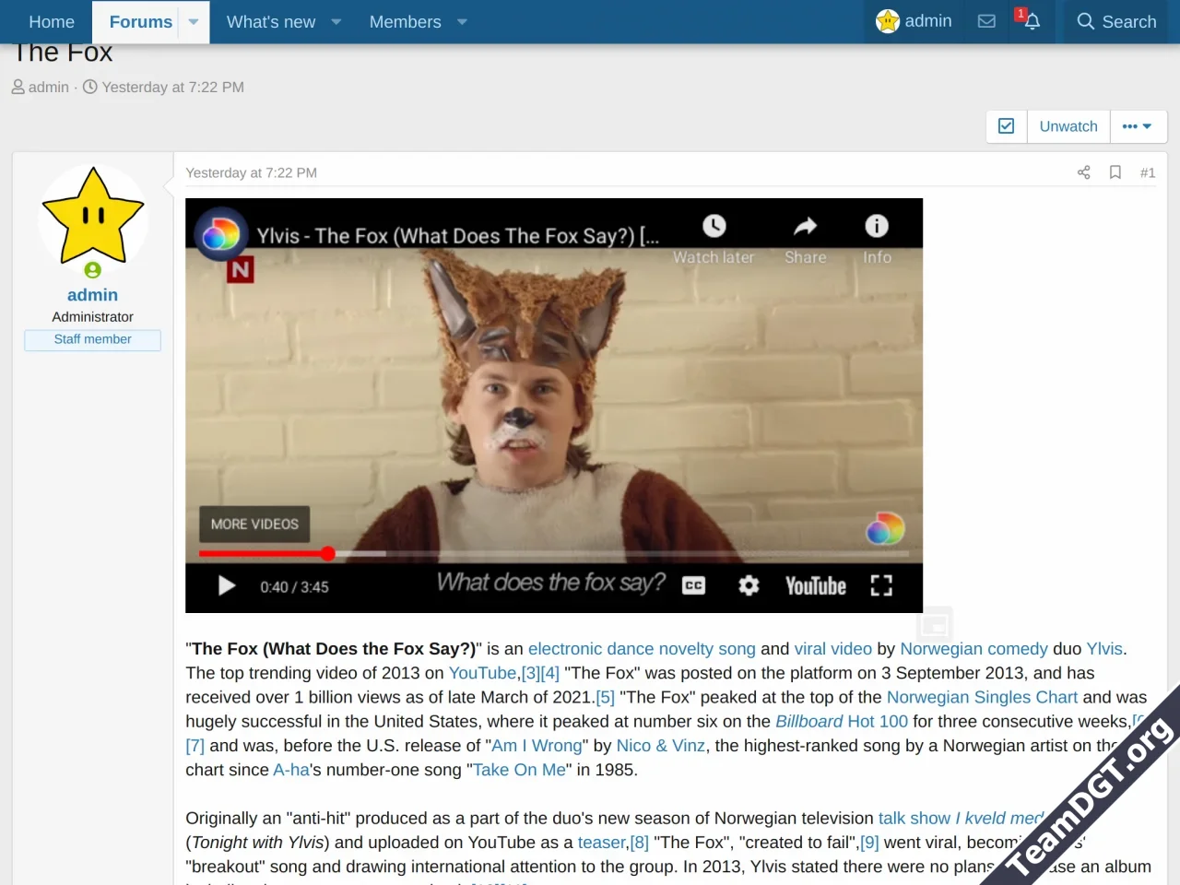Enter fullscreen mode on the video player
The height and width of the screenshot is (885, 1180).
881,585
